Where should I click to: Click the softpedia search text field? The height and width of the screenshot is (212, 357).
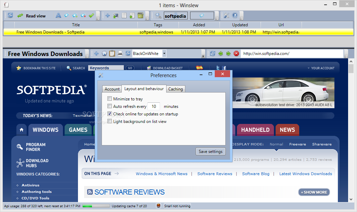click(x=175, y=16)
